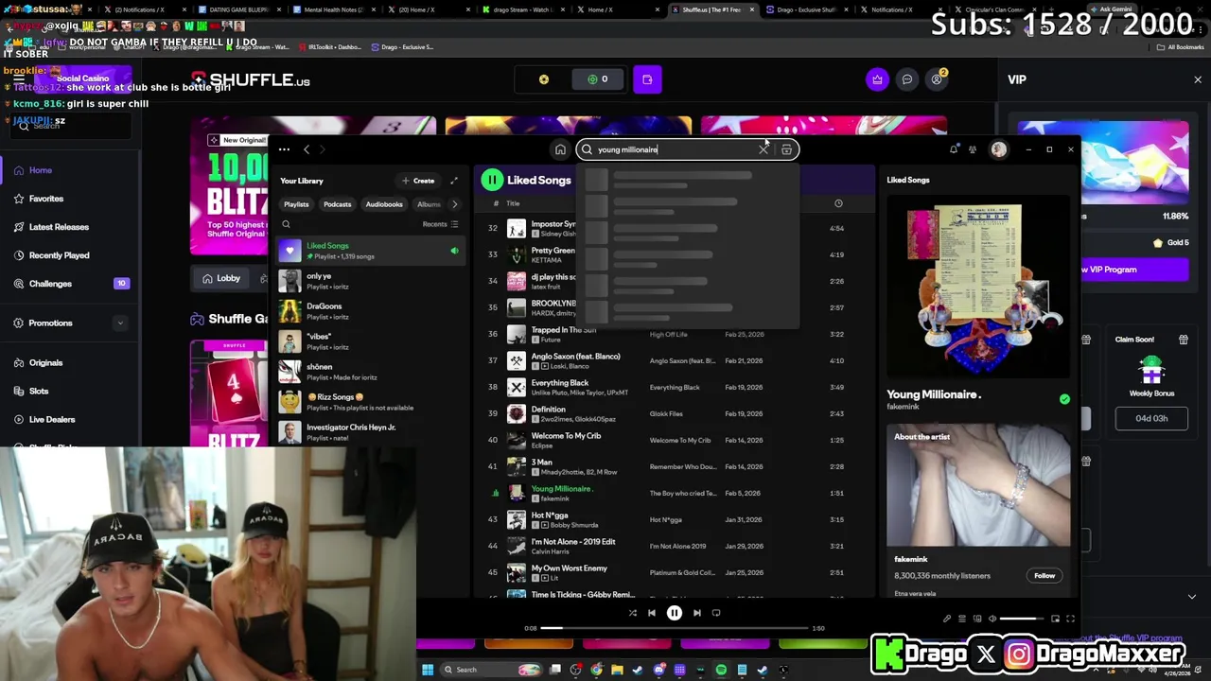Seek on the song progress bar
The height and width of the screenshot is (681, 1211).
(675, 628)
